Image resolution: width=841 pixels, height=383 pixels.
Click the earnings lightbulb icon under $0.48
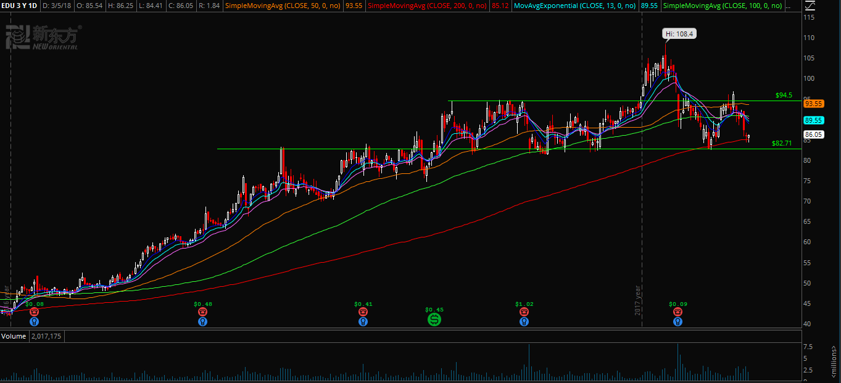pyautogui.click(x=203, y=321)
